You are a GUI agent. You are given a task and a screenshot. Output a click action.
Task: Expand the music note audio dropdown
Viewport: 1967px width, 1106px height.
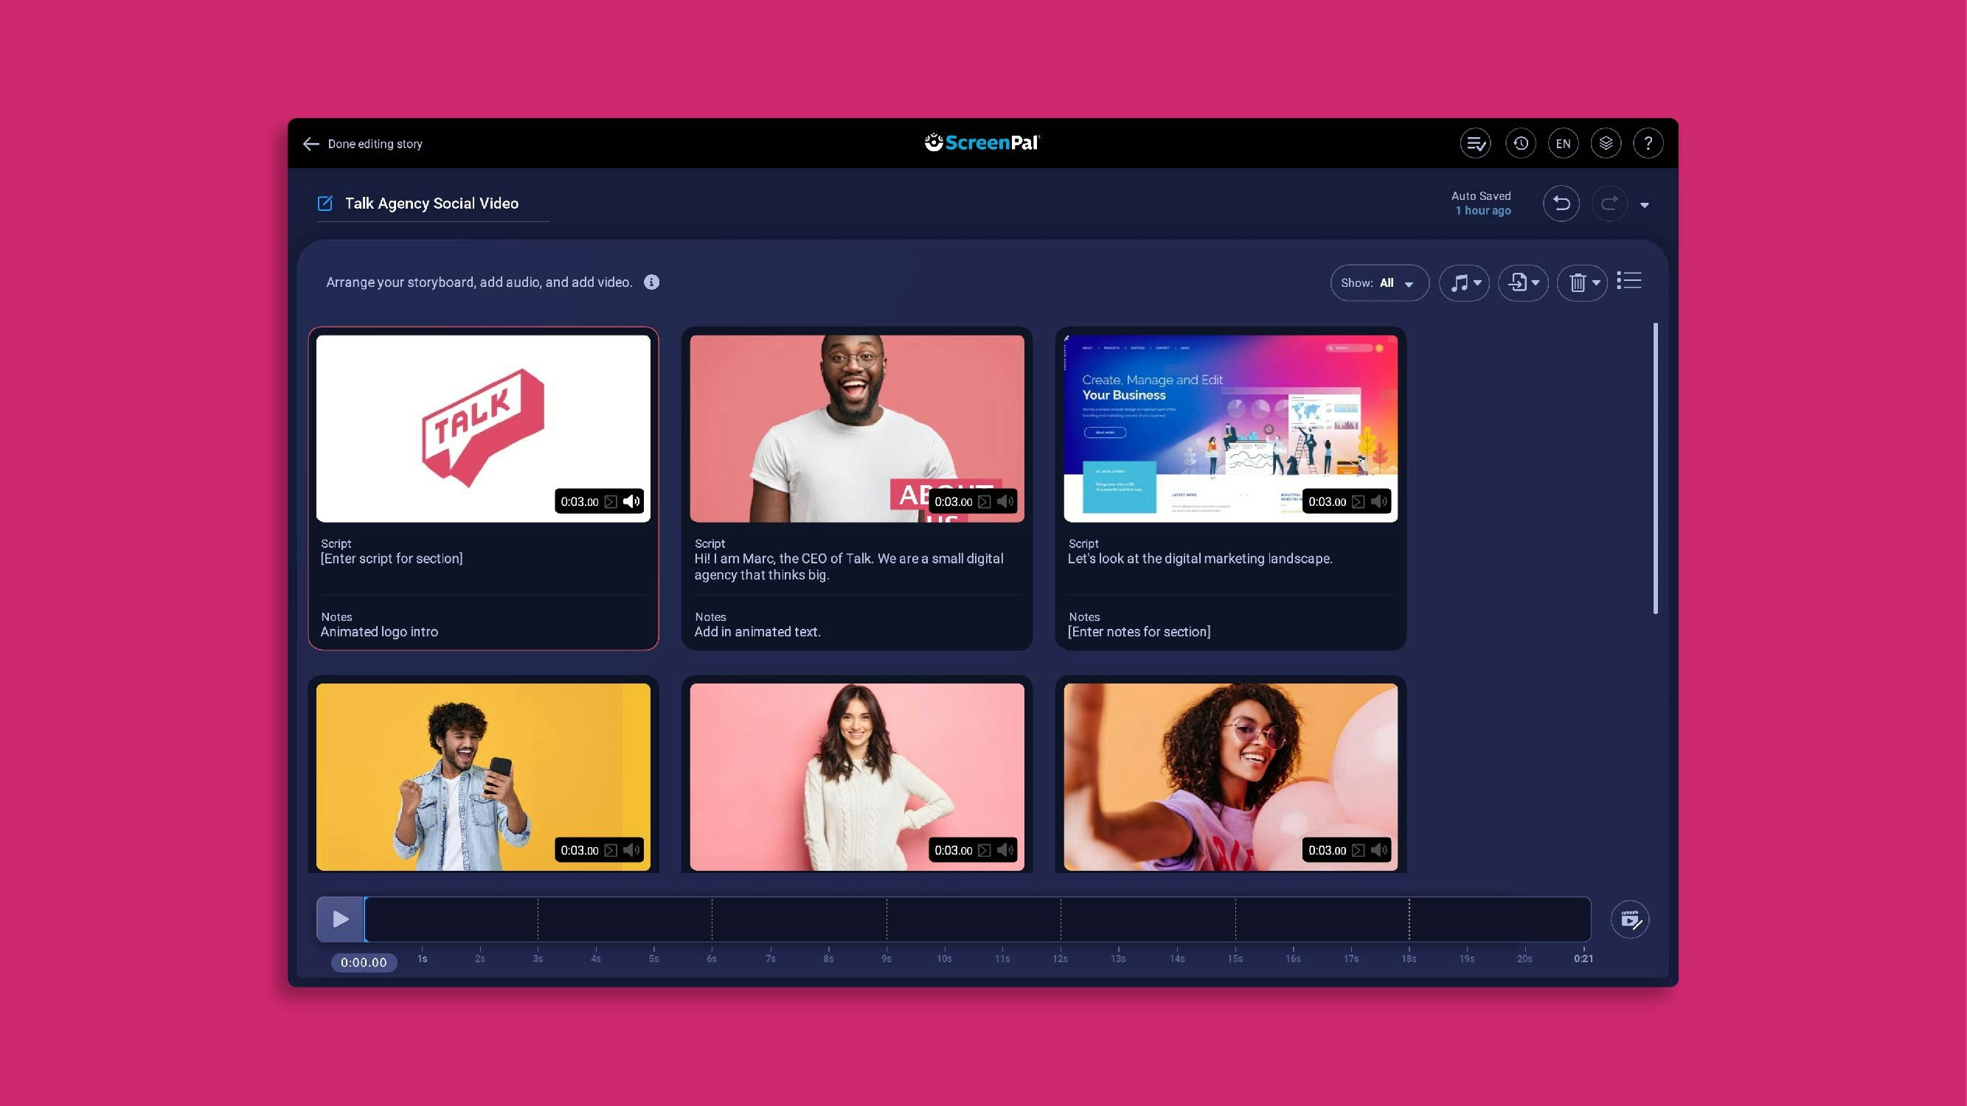1464,283
